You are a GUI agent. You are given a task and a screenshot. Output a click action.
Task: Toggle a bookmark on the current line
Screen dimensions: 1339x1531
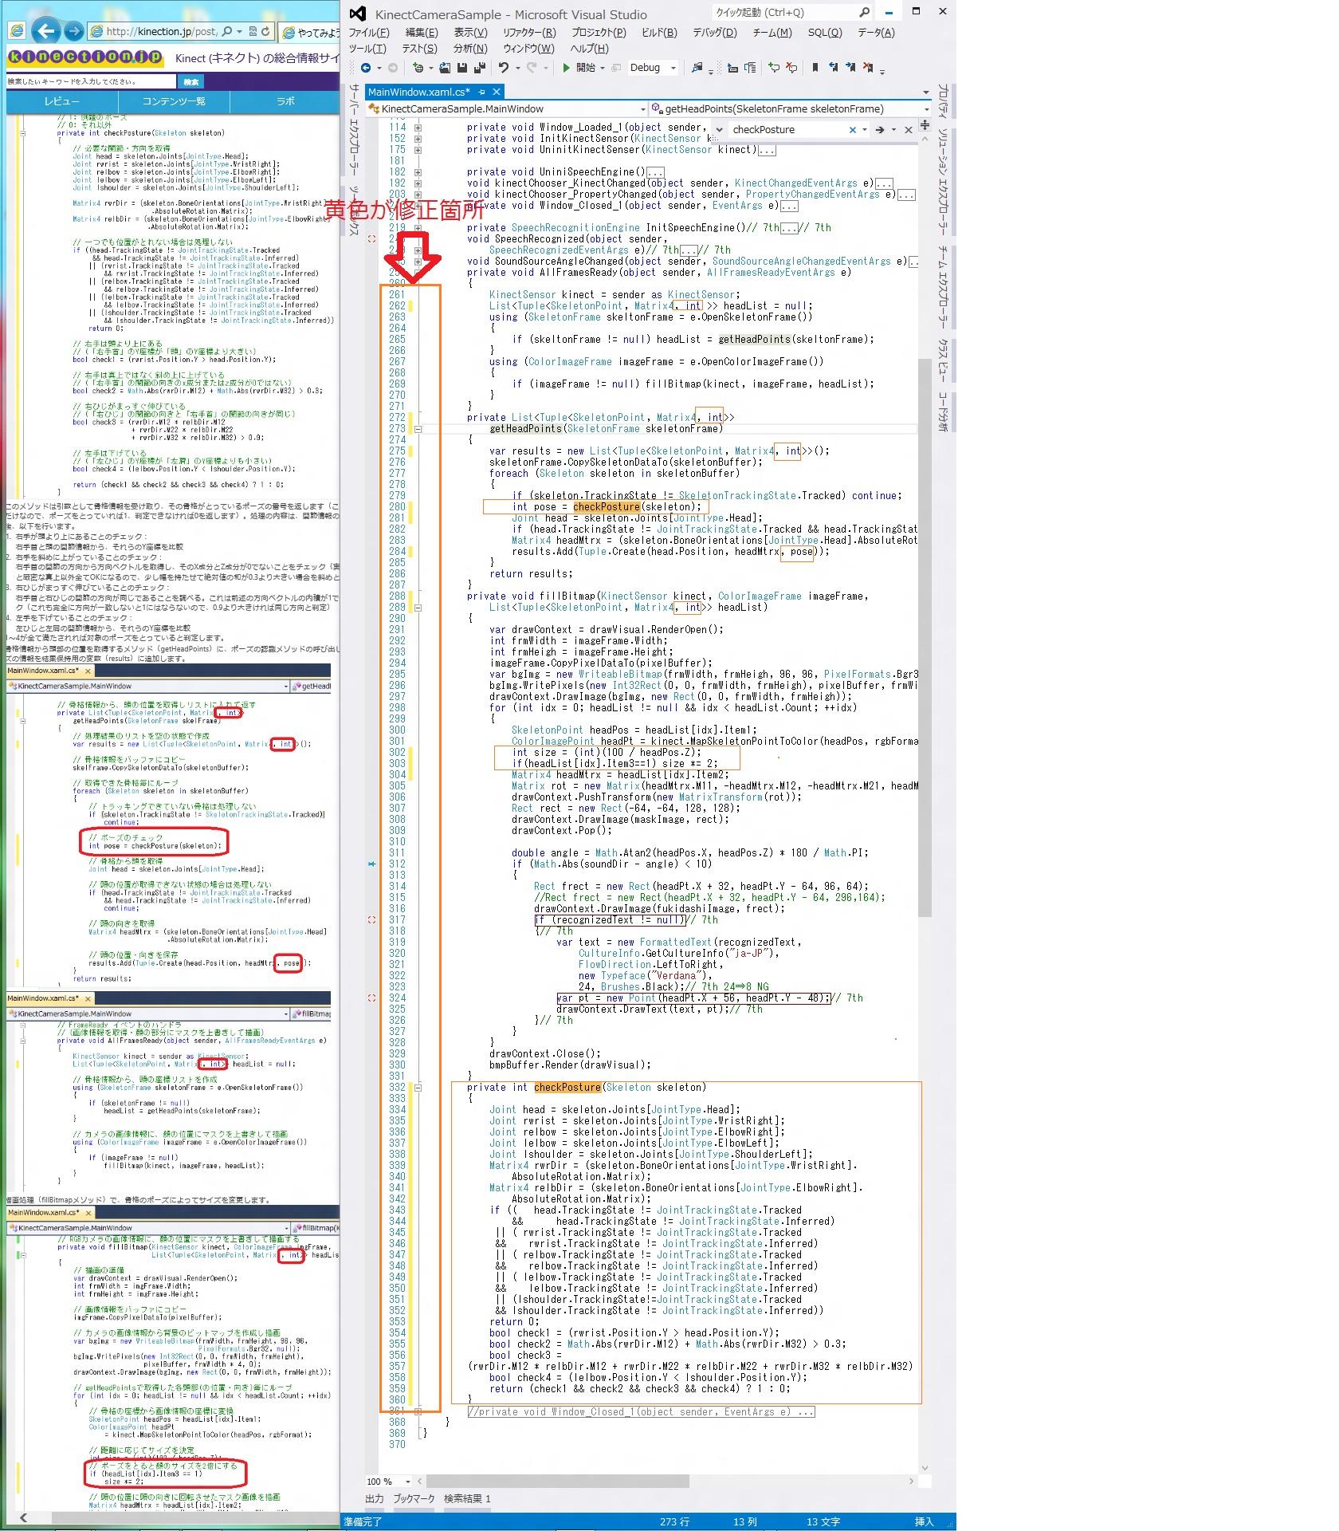coord(815,68)
